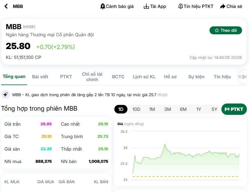Click the bell icon in Cảnh báo giá
This screenshot has height=192, width=250.
click(102, 7)
